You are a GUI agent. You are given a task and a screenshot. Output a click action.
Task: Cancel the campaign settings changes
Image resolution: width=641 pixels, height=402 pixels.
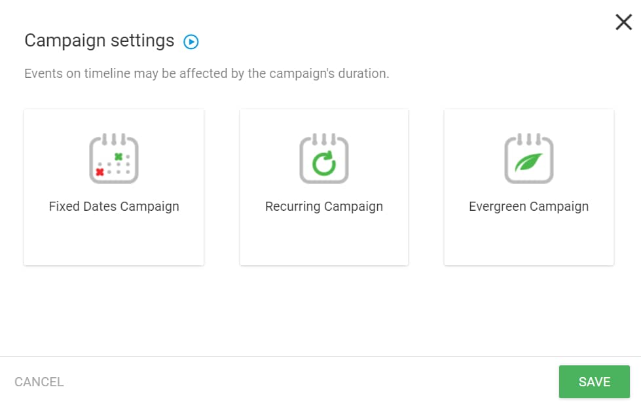(39, 382)
